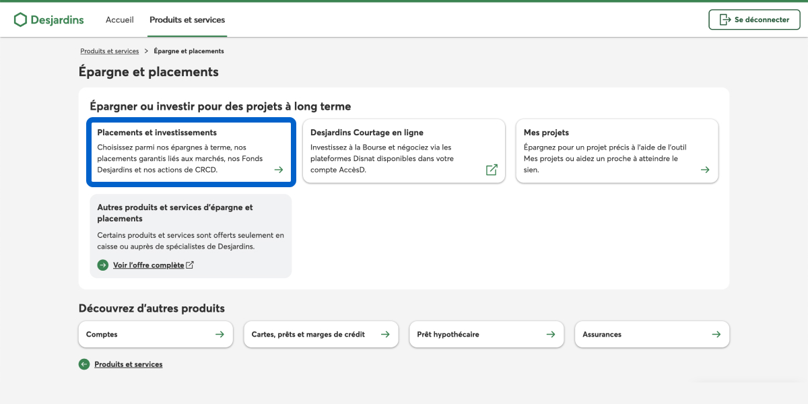808x404 pixels.
Task: Click arrow icon on Prêt hypothécaire tile
Action: click(551, 334)
